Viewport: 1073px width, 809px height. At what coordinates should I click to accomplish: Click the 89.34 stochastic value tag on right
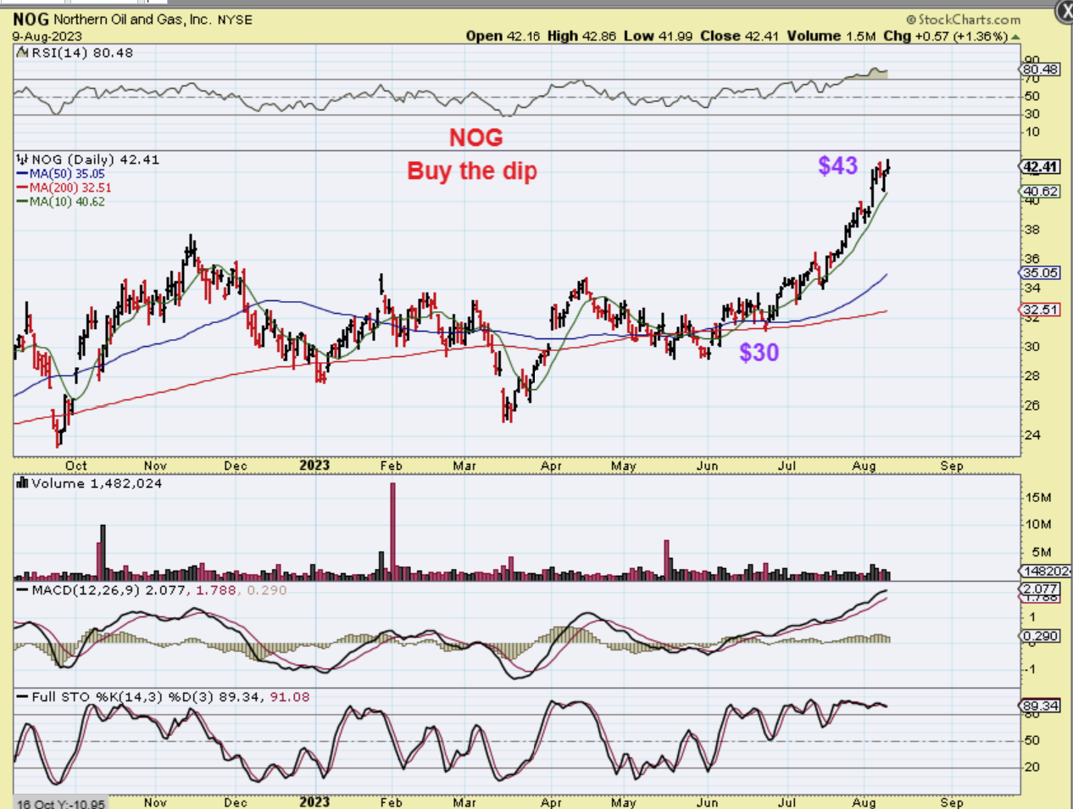click(1040, 706)
